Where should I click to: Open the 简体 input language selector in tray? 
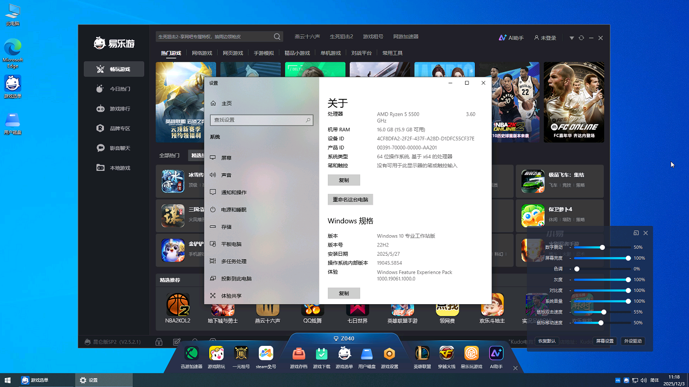click(x=654, y=380)
